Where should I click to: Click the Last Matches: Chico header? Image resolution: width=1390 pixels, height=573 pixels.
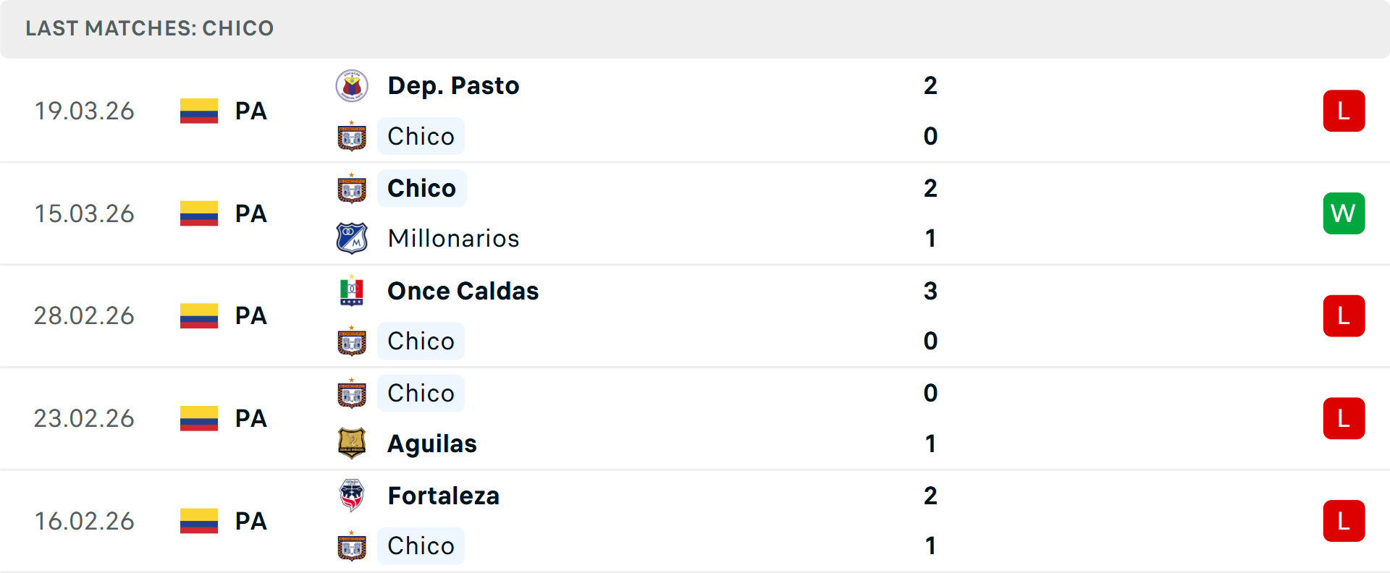pyautogui.click(x=150, y=28)
